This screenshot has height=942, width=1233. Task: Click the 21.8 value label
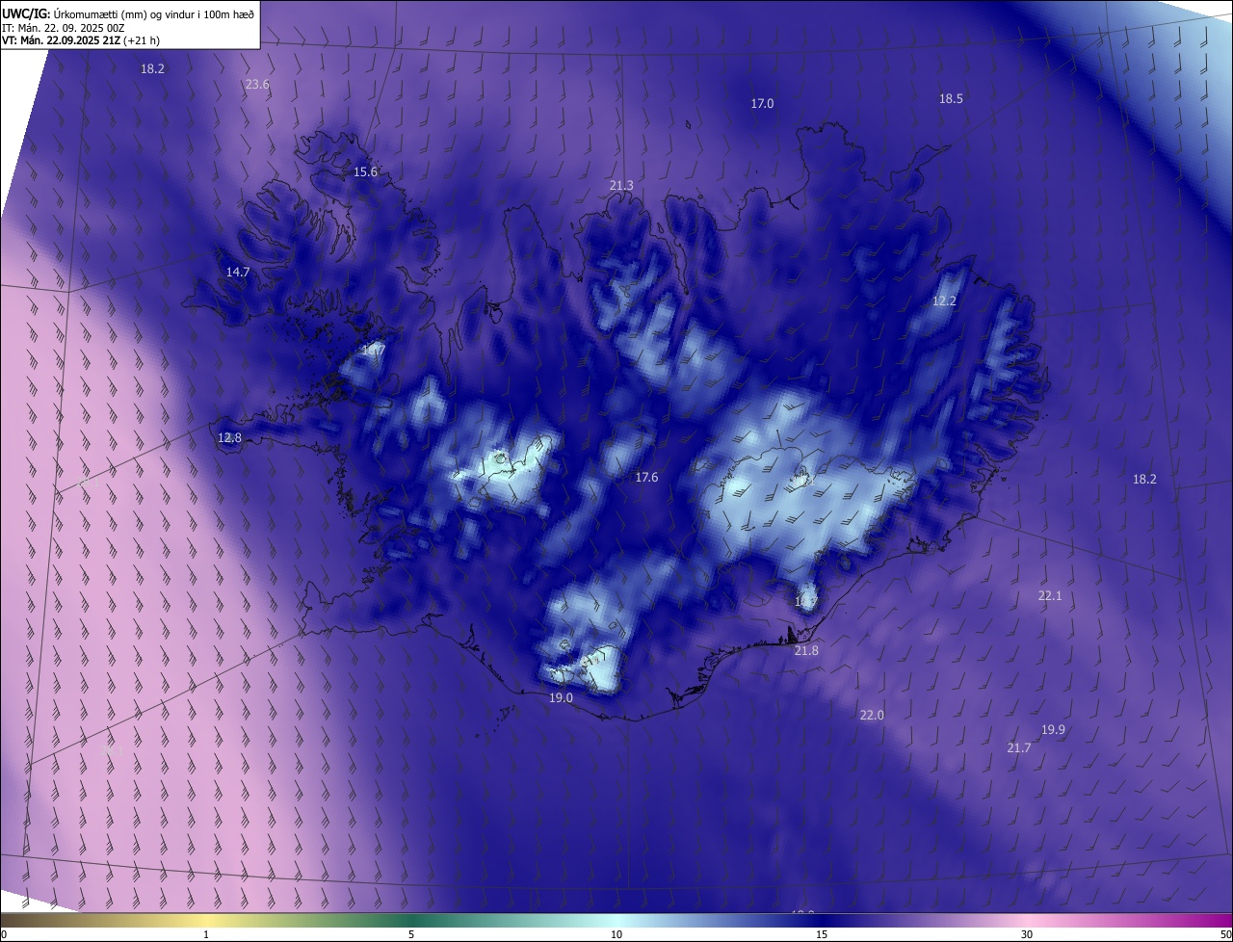tap(806, 651)
